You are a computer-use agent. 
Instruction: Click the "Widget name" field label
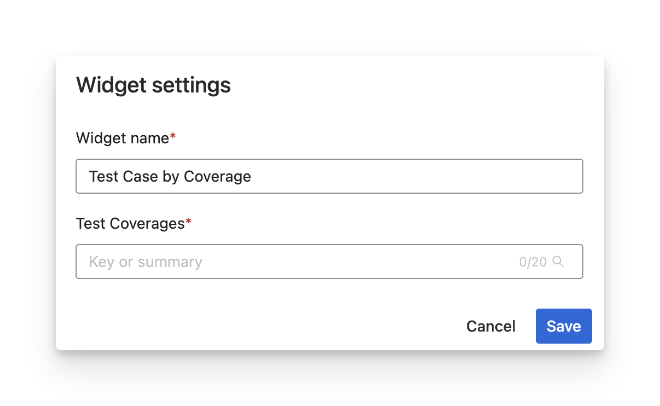[122, 138]
